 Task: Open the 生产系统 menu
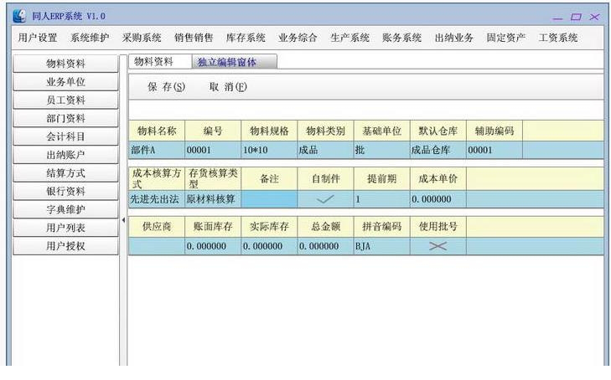click(350, 38)
